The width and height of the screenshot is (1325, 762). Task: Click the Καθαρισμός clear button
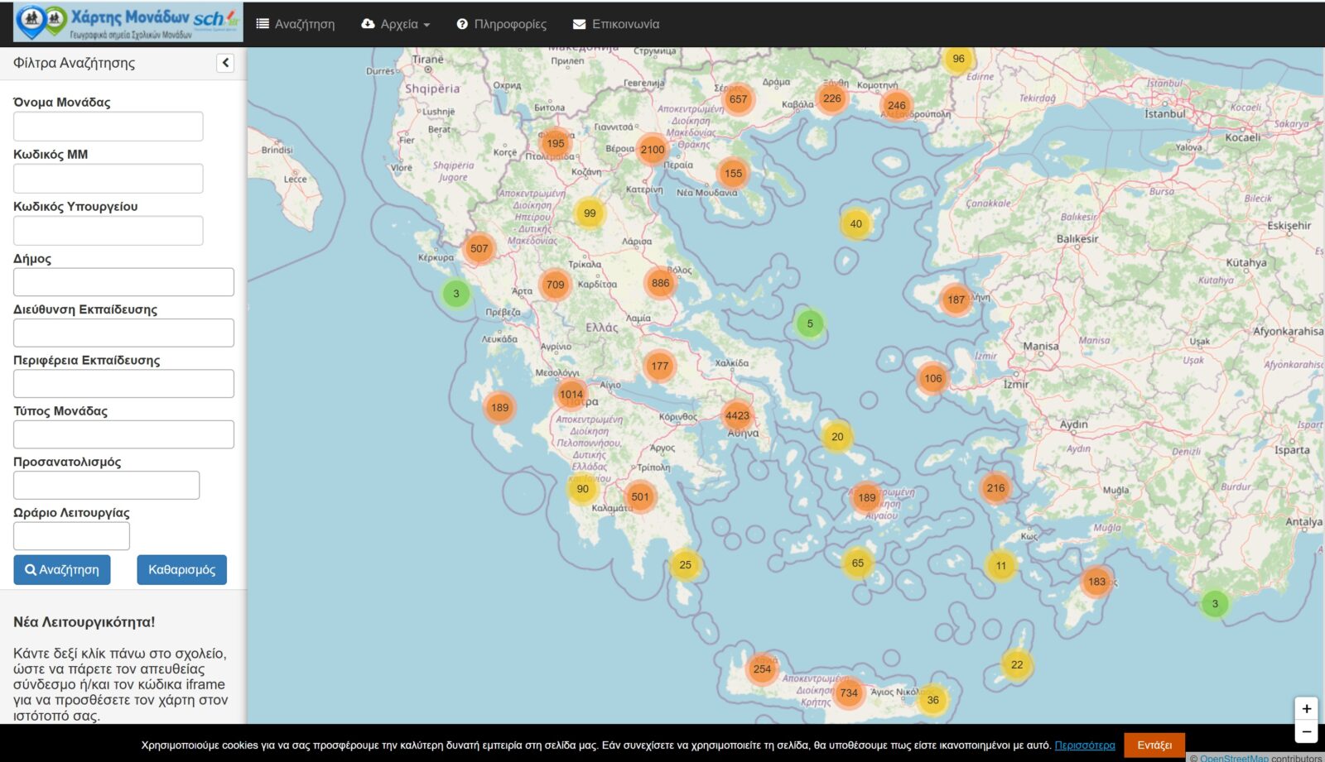point(181,570)
